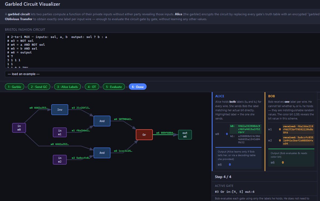Screen dimensions: 320x201
Task: Switch to the 4 · OT step
Action: point(92,87)
